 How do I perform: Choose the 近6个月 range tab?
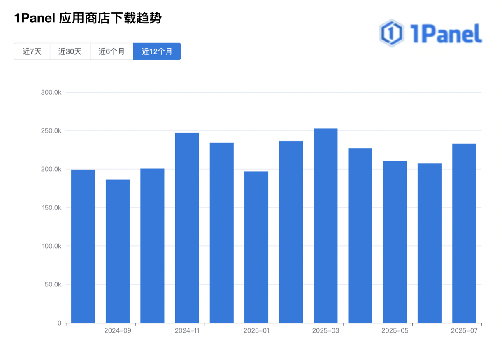(112, 51)
